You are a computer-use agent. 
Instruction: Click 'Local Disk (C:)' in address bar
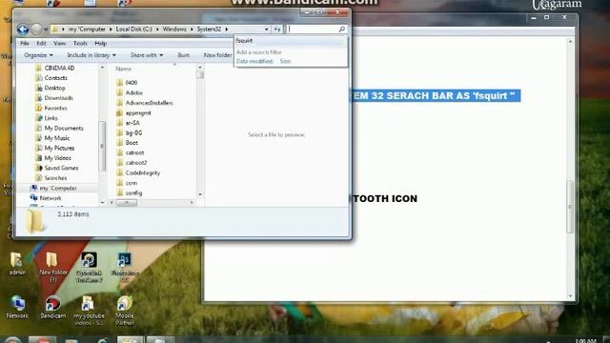point(133,30)
